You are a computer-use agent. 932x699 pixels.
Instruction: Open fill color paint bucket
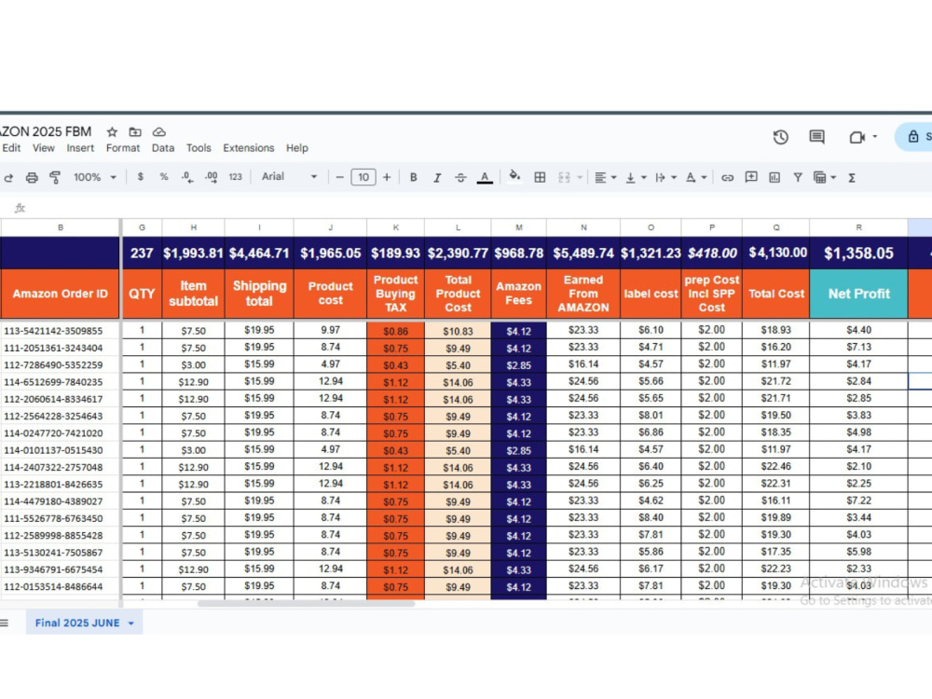pos(514,176)
